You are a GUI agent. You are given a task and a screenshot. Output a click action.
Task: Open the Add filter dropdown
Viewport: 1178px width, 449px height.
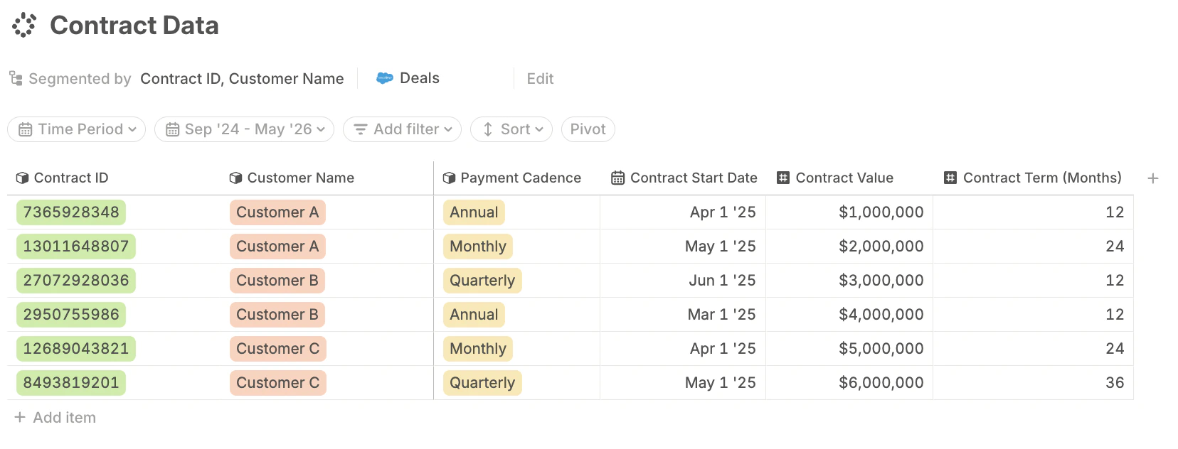pos(402,129)
